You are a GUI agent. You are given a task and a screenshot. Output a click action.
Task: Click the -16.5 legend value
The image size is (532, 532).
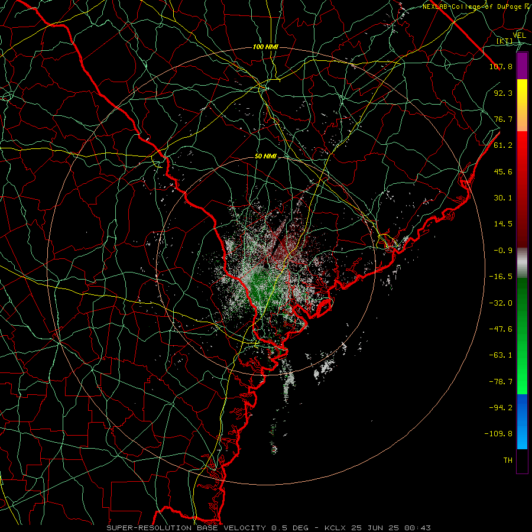click(501, 277)
